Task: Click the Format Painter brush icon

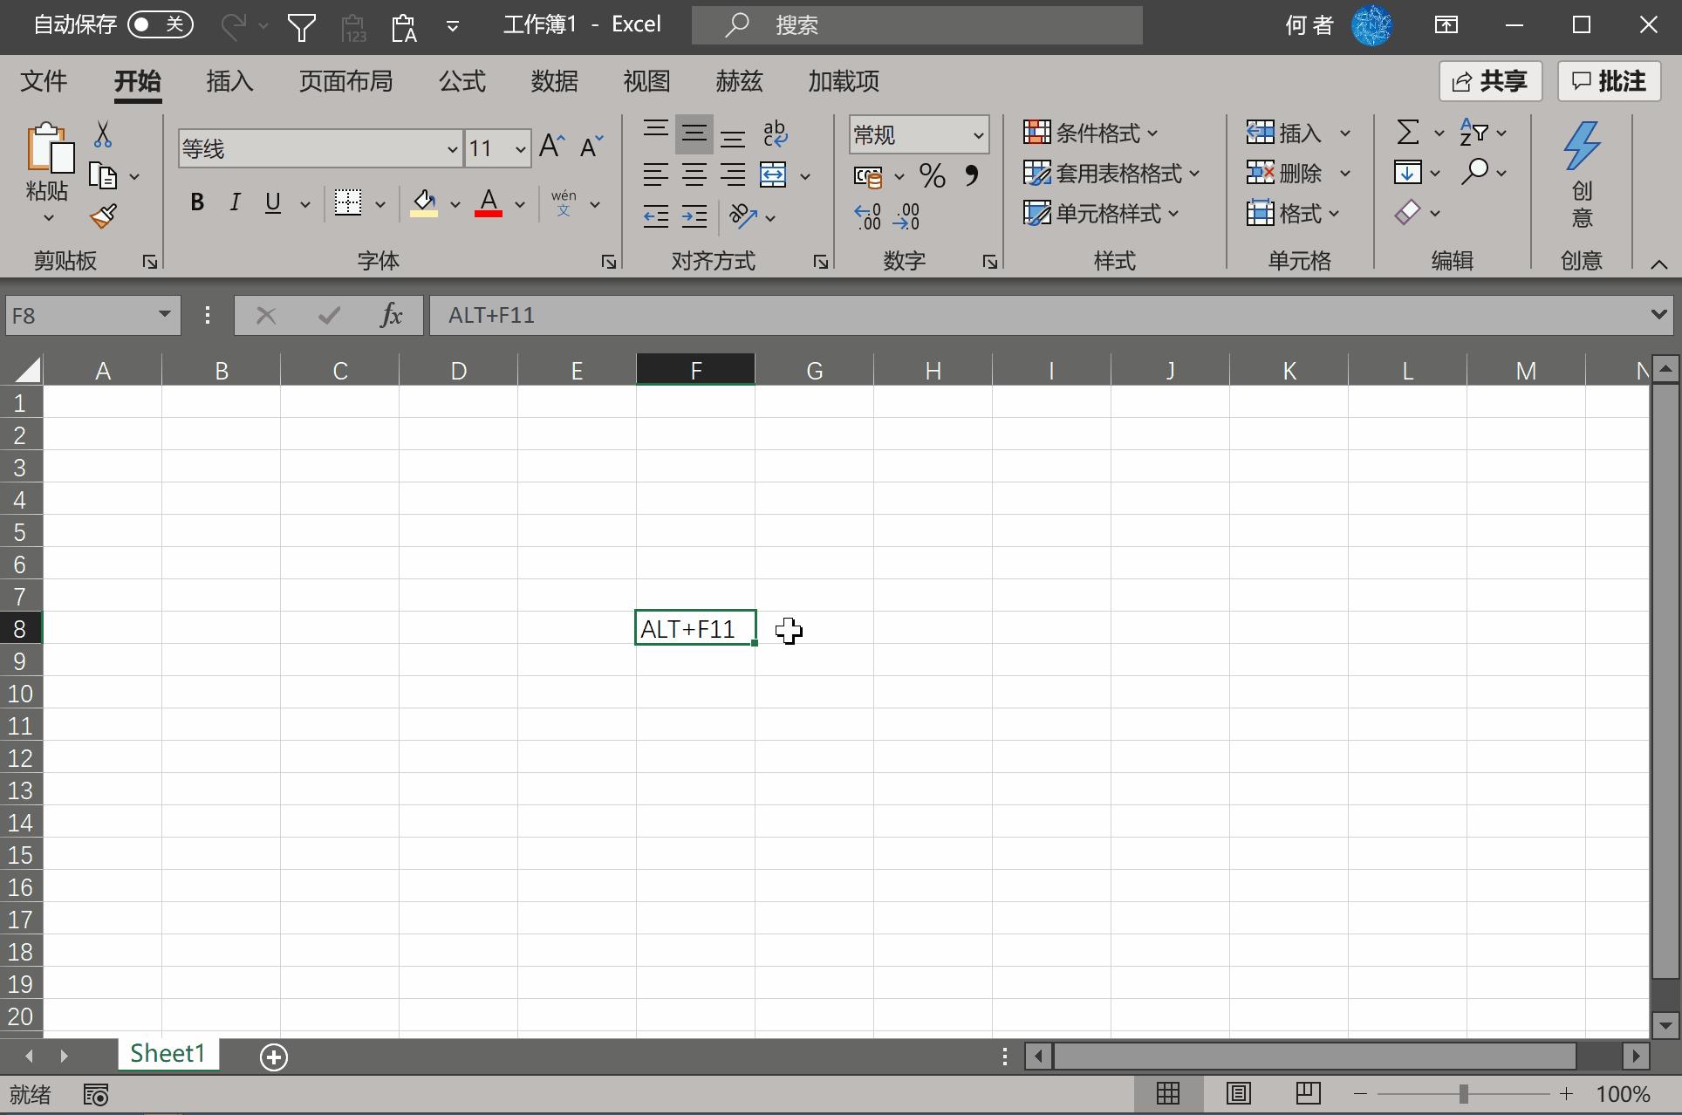Action: coord(103,215)
